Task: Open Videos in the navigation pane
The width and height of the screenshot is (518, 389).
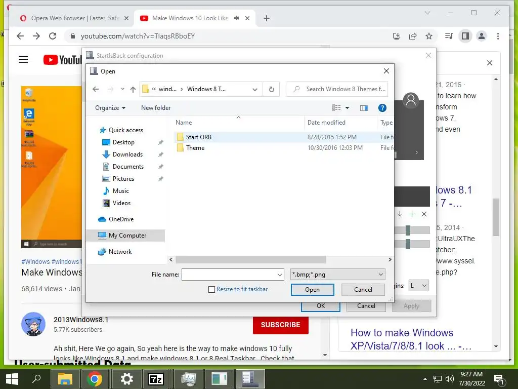Action: pos(121,203)
